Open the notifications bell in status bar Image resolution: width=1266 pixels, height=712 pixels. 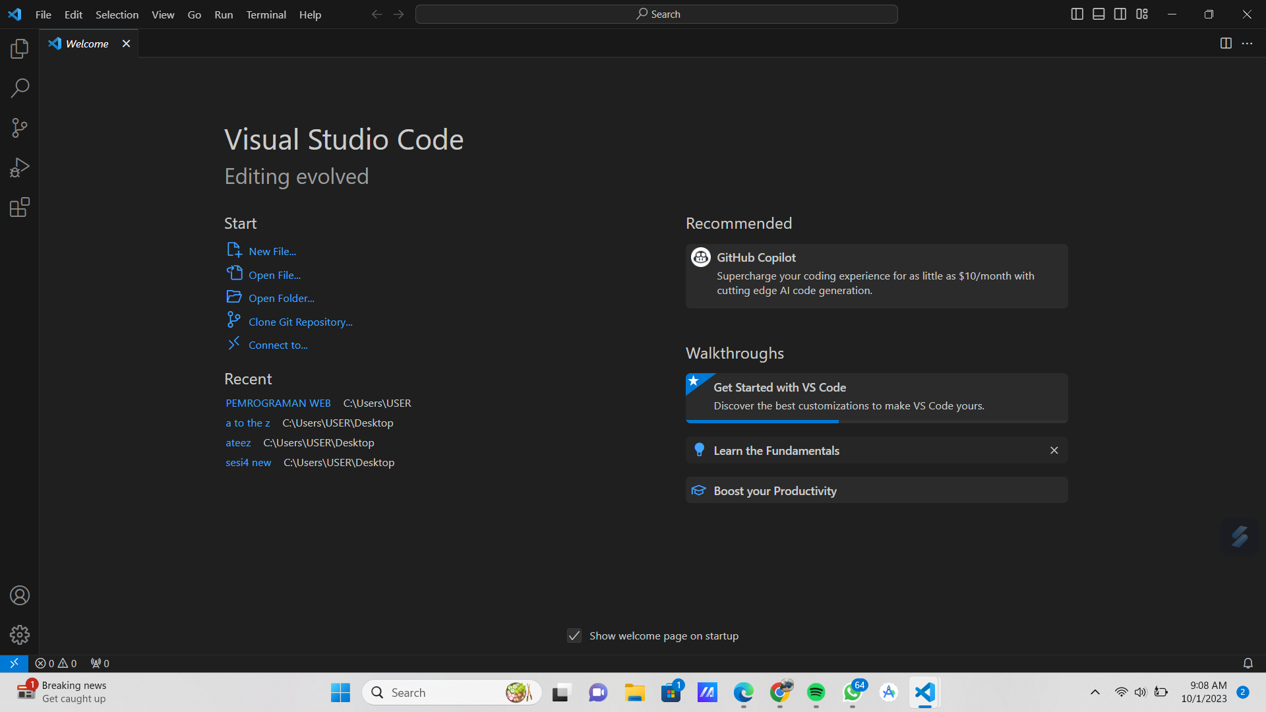click(x=1248, y=663)
